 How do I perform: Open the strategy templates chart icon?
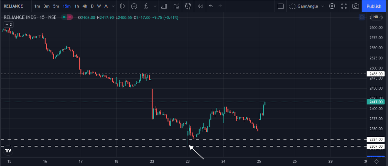176,6
